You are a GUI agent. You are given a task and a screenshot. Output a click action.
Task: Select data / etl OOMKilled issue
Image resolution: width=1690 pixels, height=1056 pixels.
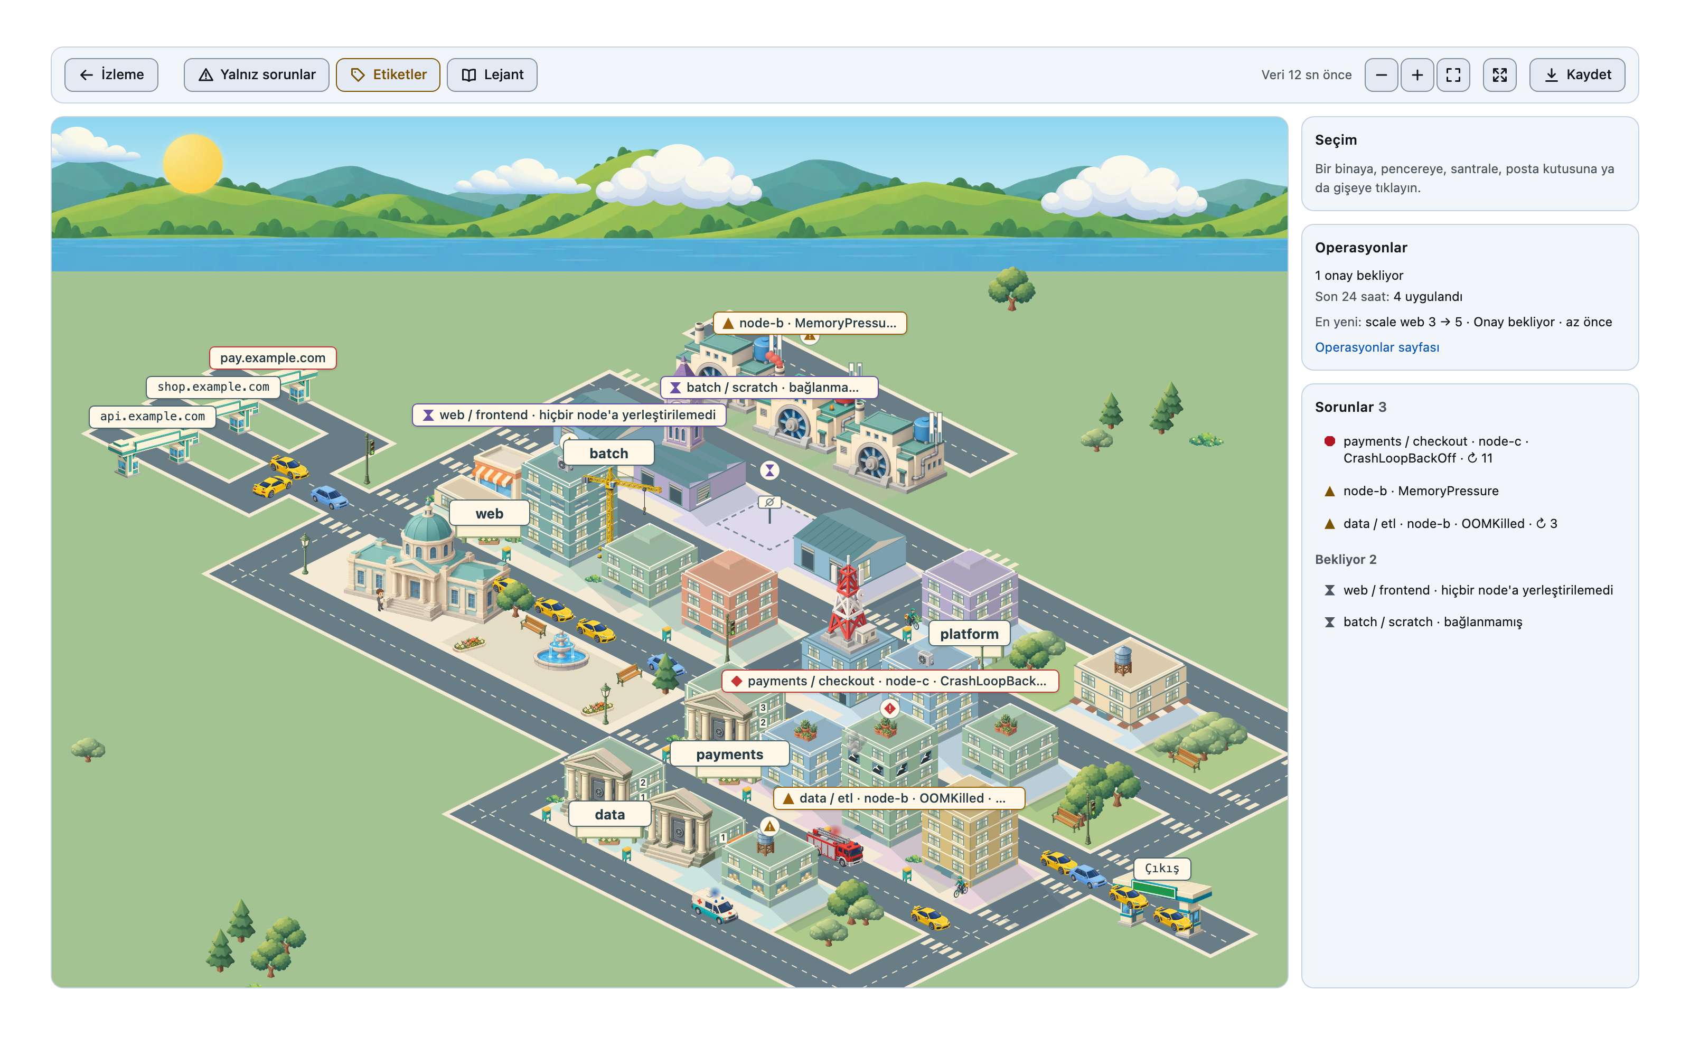(x=1469, y=523)
